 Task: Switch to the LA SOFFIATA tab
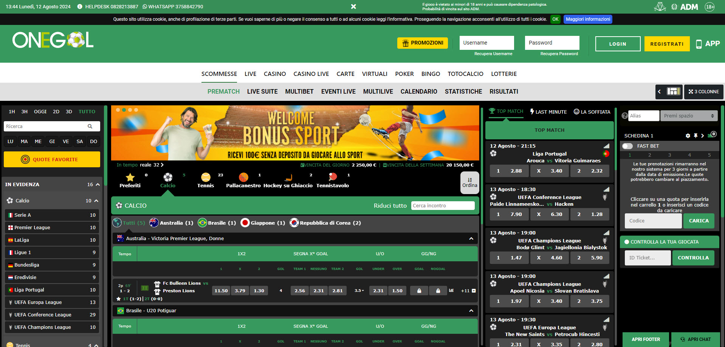click(592, 112)
